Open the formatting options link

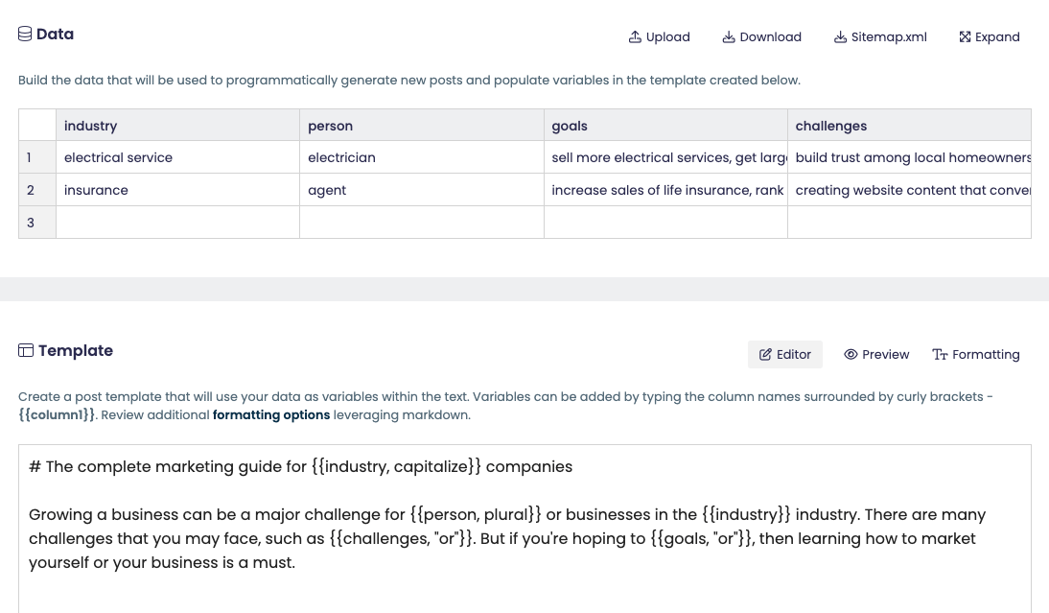pyautogui.click(x=270, y=414)
